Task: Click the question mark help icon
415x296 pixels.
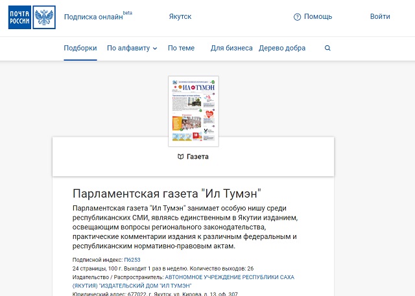Action: (x=297, y=17)
